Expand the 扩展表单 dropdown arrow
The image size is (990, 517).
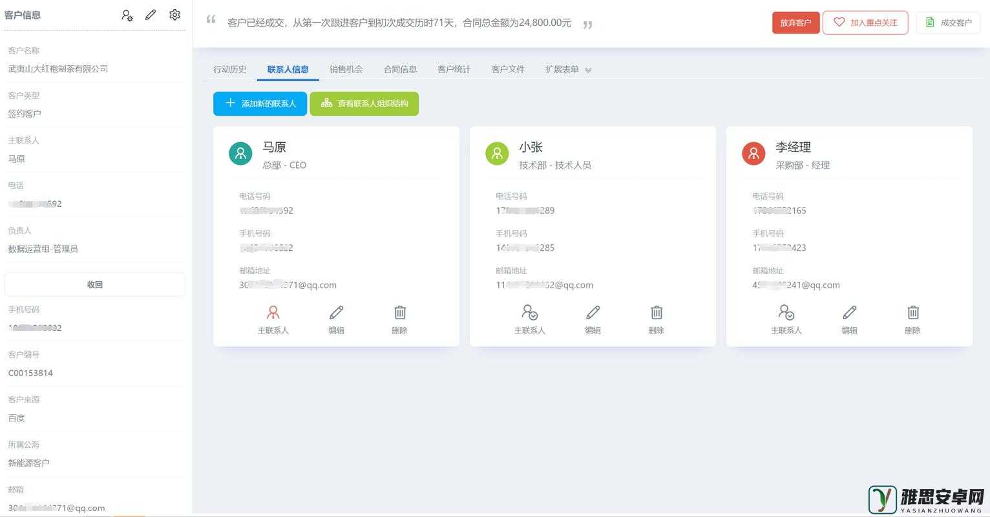[x=588, y=70]
